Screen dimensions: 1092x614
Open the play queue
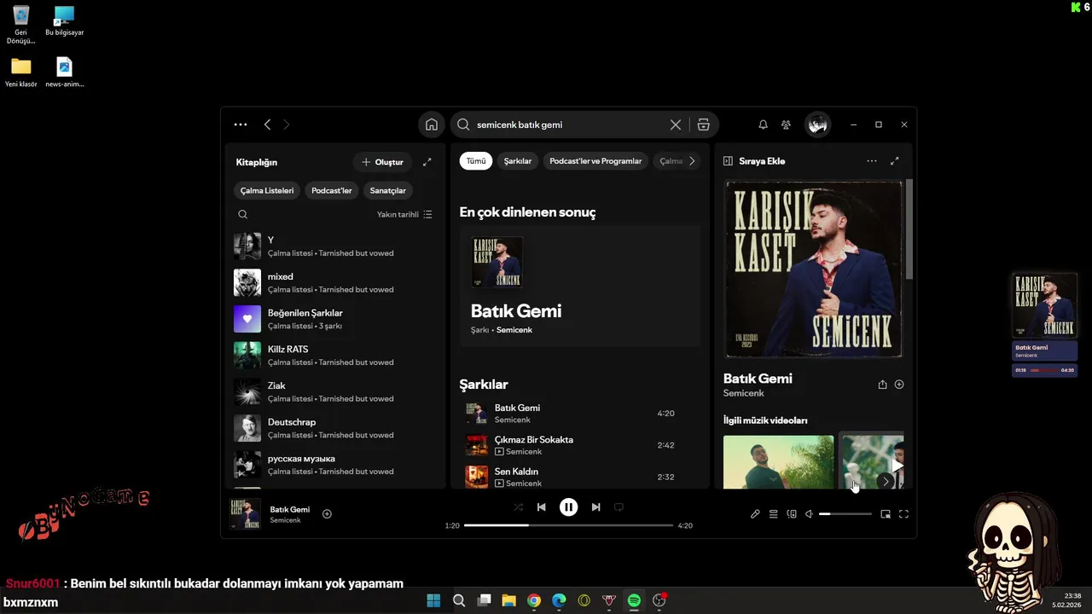(x=773, y=514)
